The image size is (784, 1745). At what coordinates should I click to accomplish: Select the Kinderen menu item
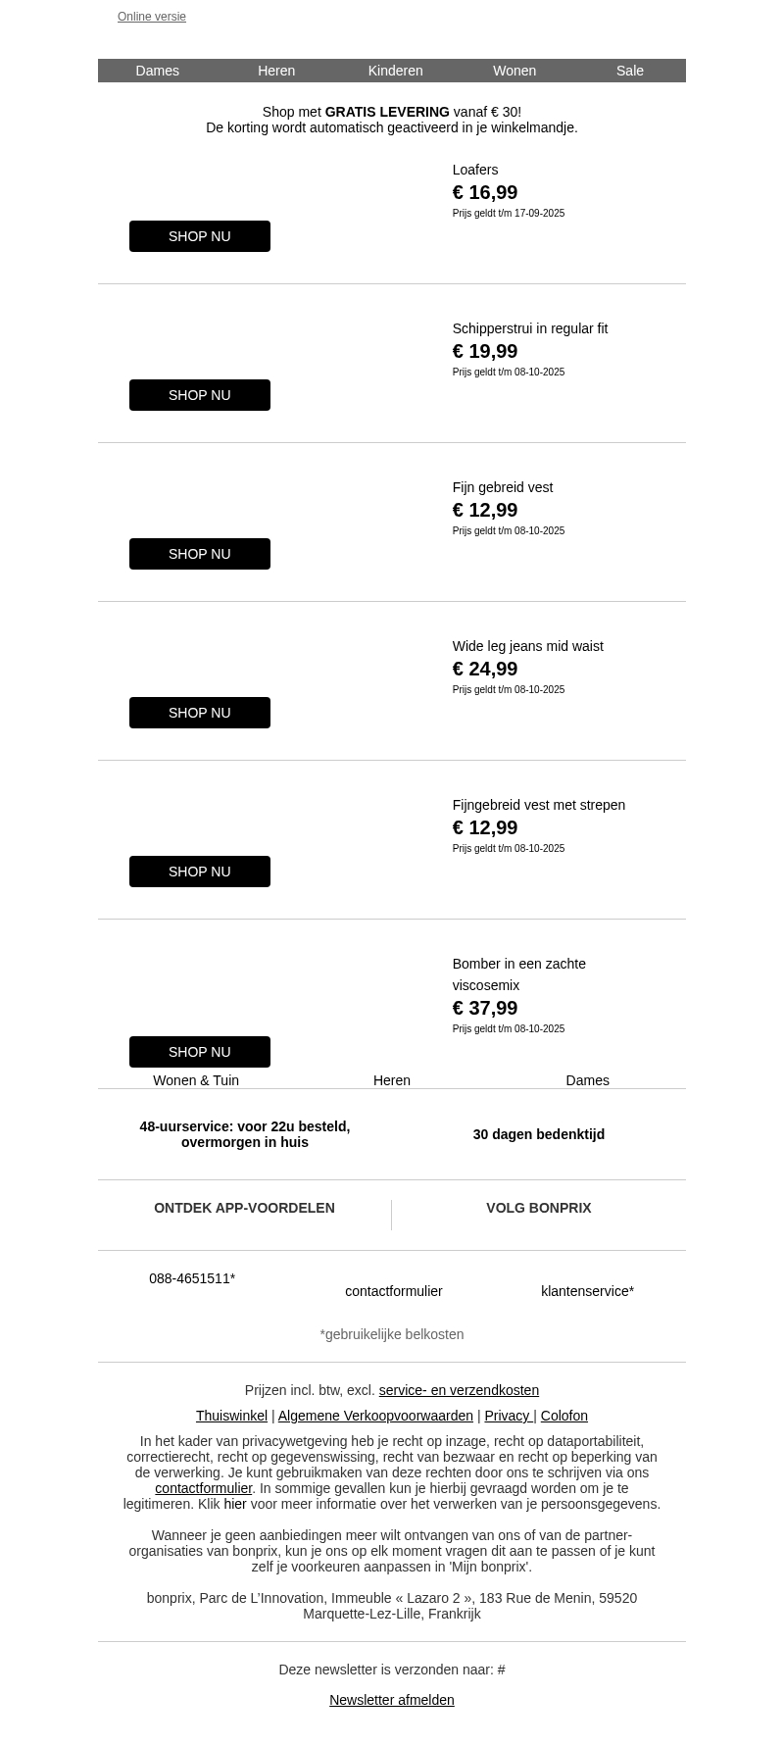[395, 71]
